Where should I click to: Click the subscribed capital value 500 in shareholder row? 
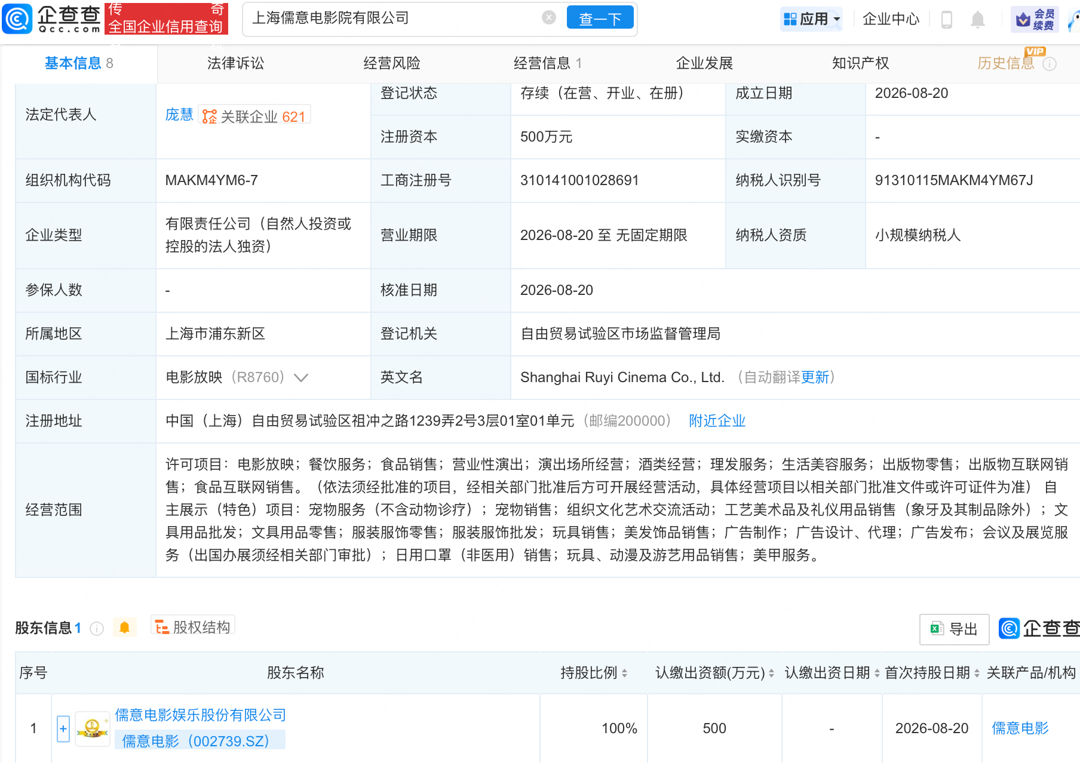click(714, 728)
